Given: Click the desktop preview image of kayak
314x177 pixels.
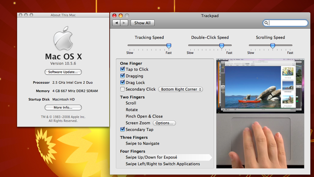Looking at the screenshot, I should click(x=260, y=86).
